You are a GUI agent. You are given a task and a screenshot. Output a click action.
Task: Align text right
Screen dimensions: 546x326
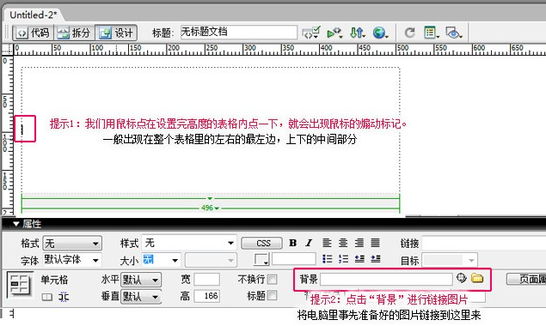tap(359, 243)
